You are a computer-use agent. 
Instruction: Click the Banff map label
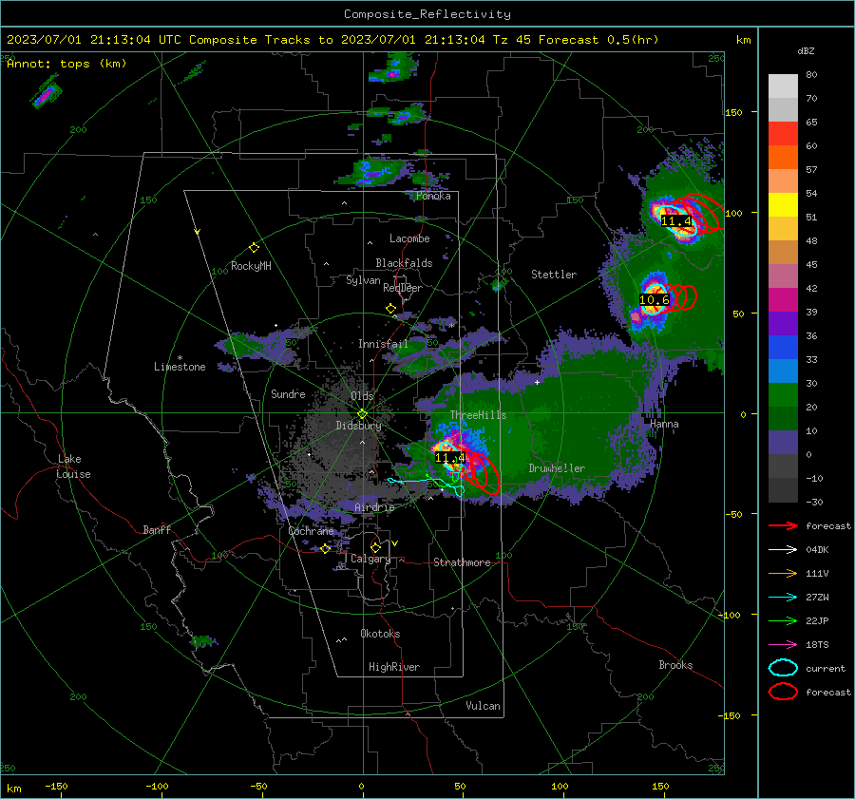coord(157,530)
